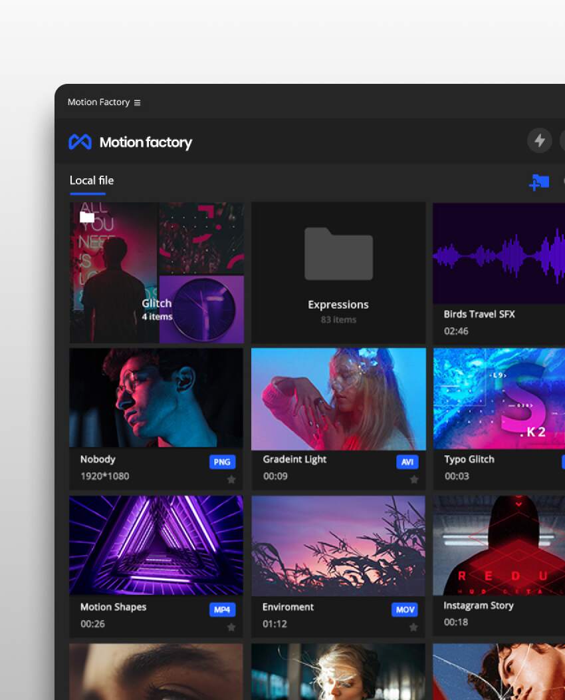Click the blue add folder icon
The height and width of the screenshot is (700, 565).
(539, 182)
